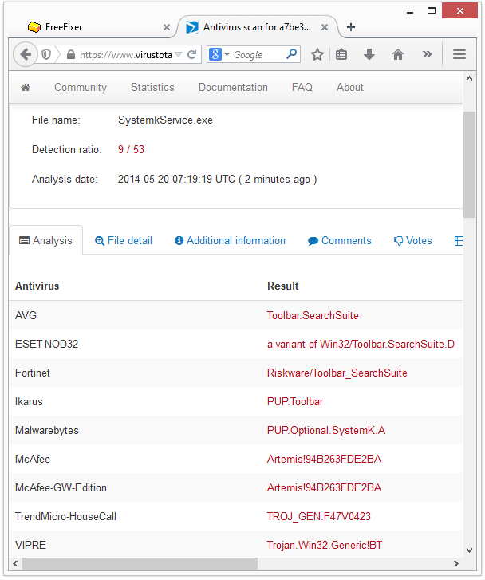Maximize the Firefox window
This screenshot has height=580, width=485.
tap(432, 10)
